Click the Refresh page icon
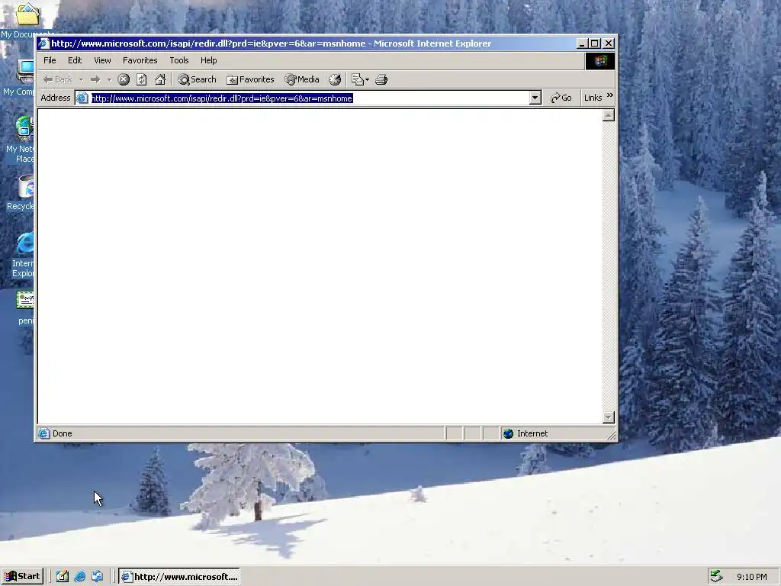 coord(141,79)
